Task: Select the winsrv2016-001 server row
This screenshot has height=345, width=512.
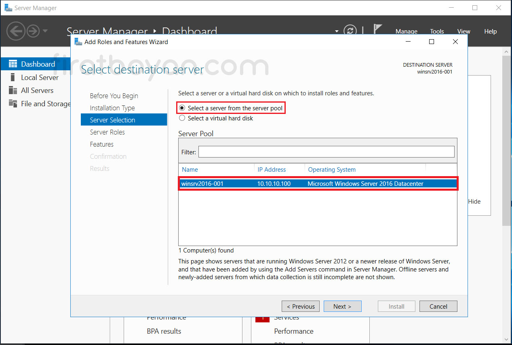Action: [x=318, y=183]
